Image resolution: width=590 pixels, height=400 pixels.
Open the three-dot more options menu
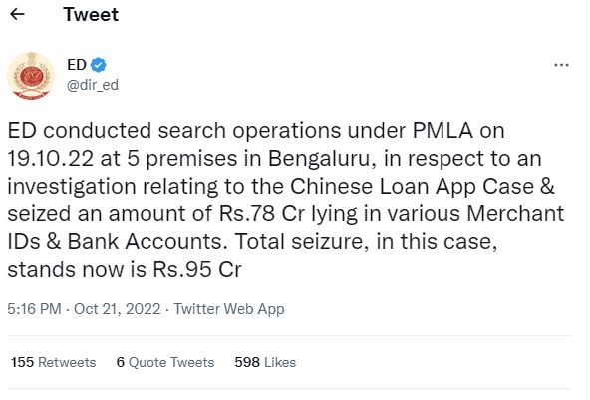pos(561,65)
